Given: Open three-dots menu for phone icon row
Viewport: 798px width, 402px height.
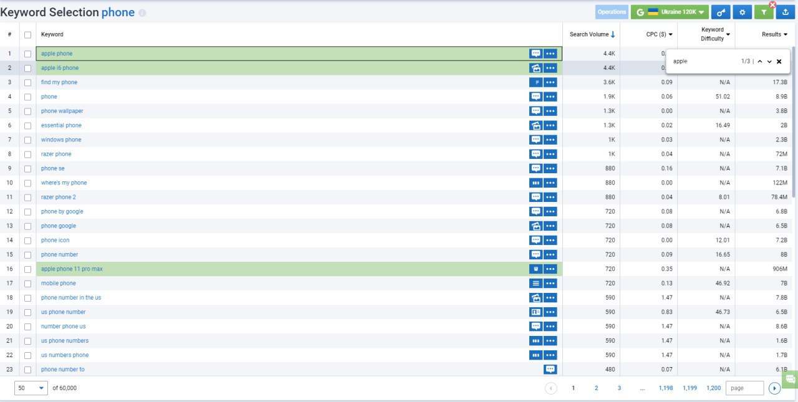Looking at the screenshot, I should coord(550,240).
